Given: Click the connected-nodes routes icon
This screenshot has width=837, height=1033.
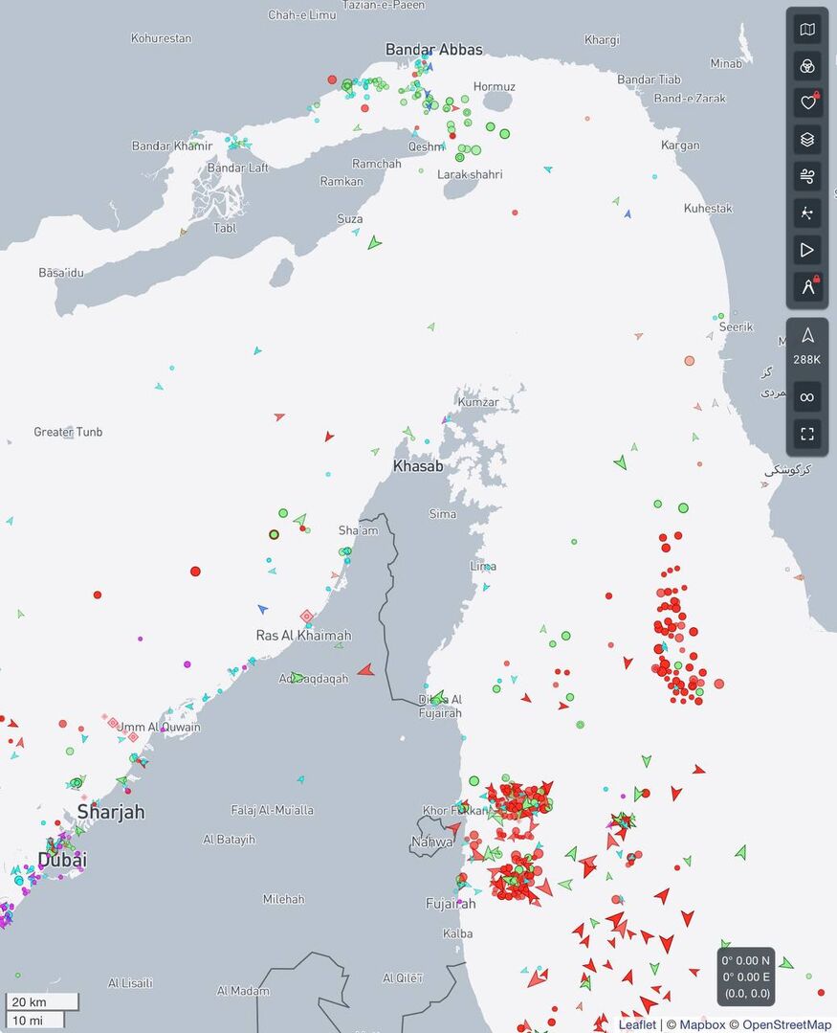Looking at the screenshot, I should 807,213.
